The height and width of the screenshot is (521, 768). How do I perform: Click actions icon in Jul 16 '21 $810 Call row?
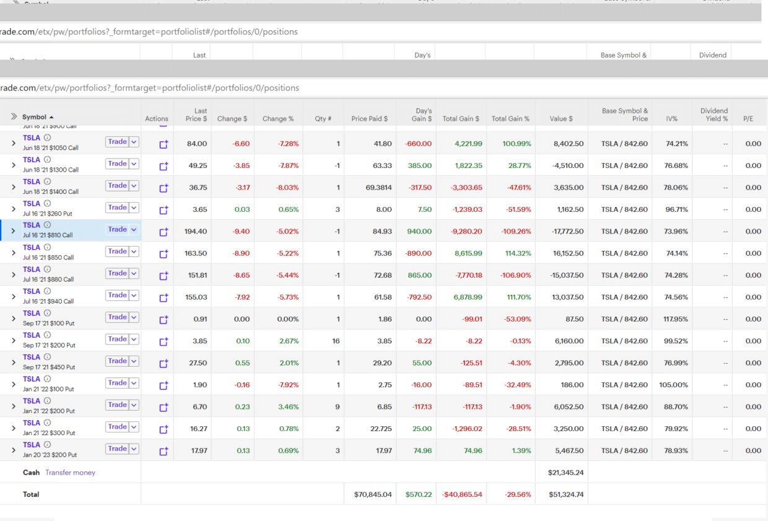coord(164,232)
